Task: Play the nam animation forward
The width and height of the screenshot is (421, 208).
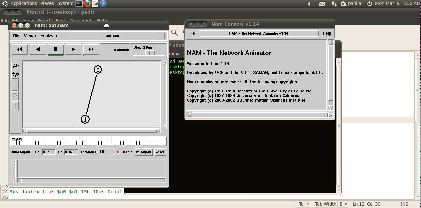Action: 73,49
